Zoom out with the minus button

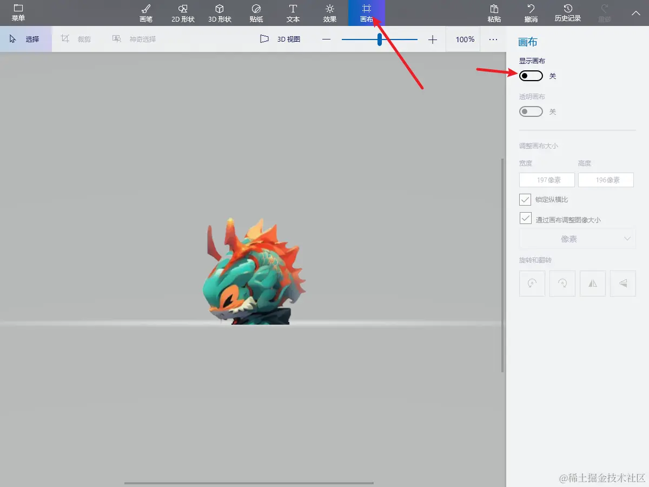tap(326, 40)
